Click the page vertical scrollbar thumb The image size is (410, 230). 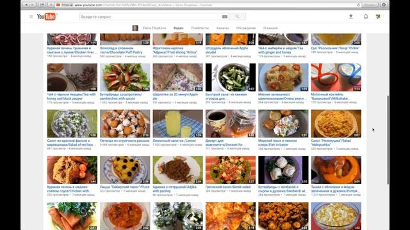click(388, 141)
